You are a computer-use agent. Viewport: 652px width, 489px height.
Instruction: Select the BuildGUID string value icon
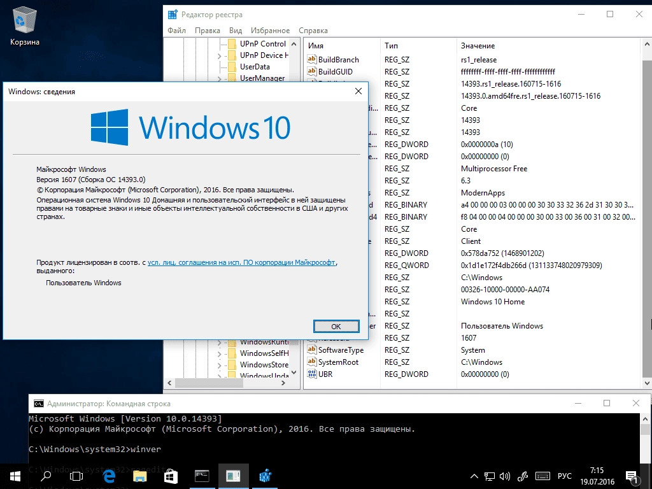(x=311, y=71)
